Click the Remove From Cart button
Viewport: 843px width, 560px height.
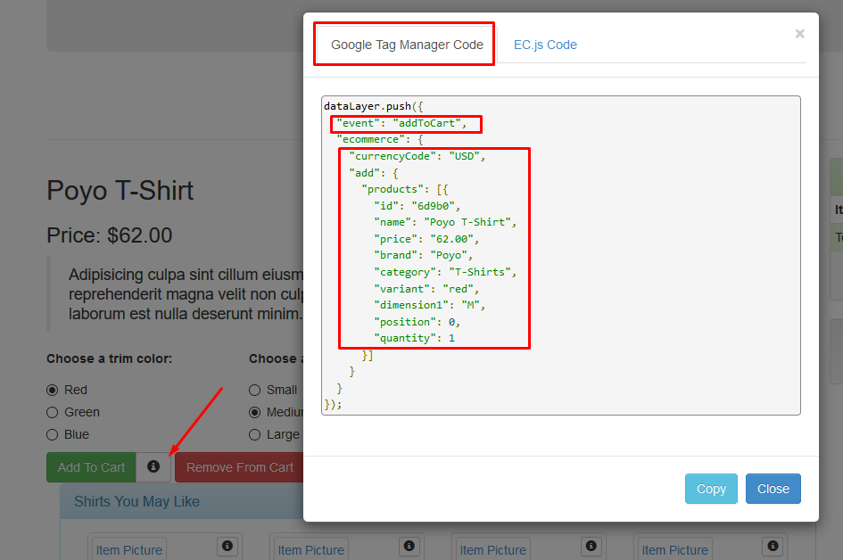pyautogui.click(x=239, y=467)
